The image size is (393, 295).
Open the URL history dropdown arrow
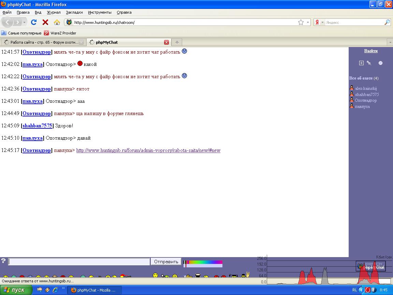308,22
